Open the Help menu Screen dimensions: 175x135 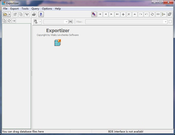point(58,8)
